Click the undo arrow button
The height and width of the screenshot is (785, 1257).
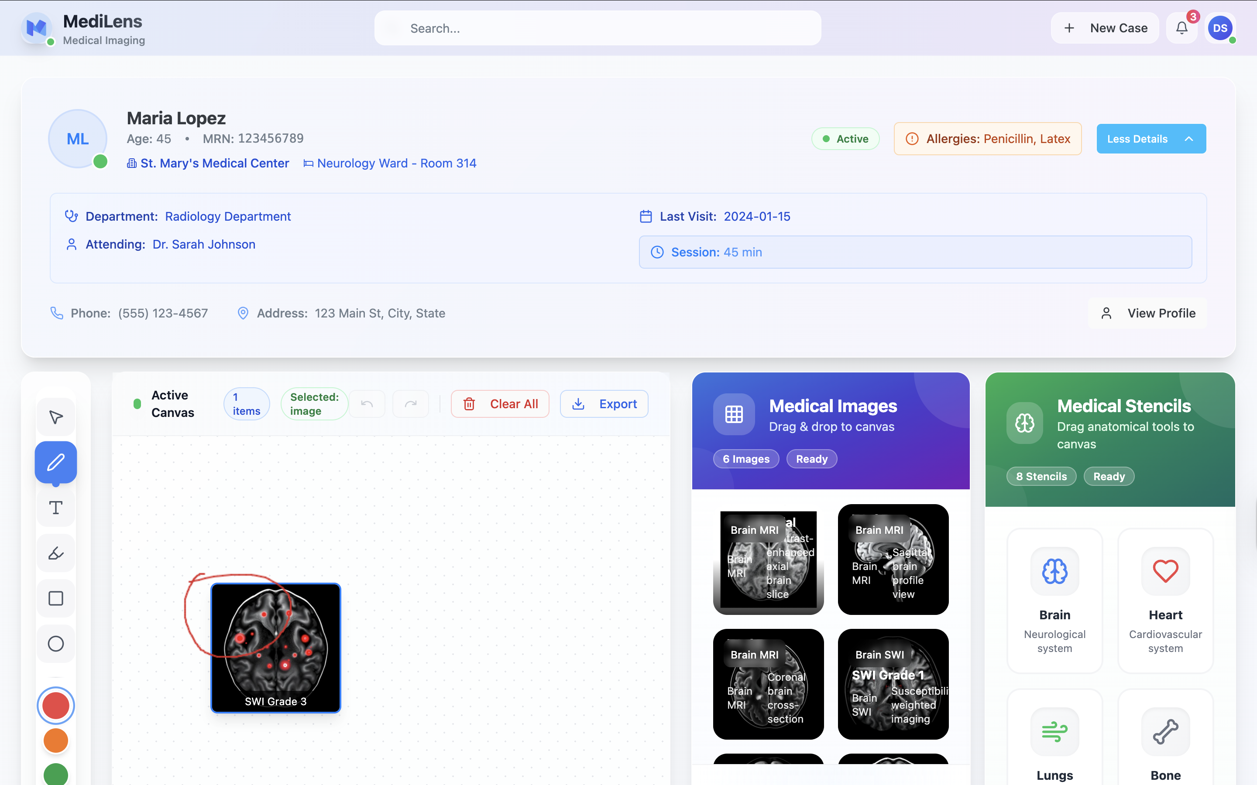(367, 404)
